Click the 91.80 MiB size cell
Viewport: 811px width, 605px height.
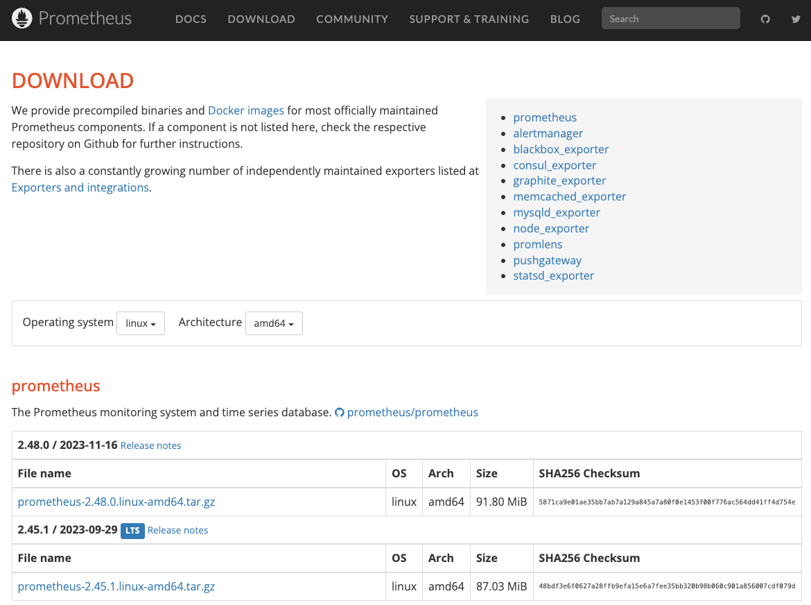pyautogui.click(x=501, y=502)
